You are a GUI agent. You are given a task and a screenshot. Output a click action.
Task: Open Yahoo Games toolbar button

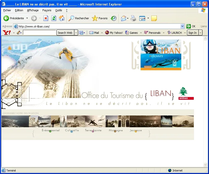[132, 33]
